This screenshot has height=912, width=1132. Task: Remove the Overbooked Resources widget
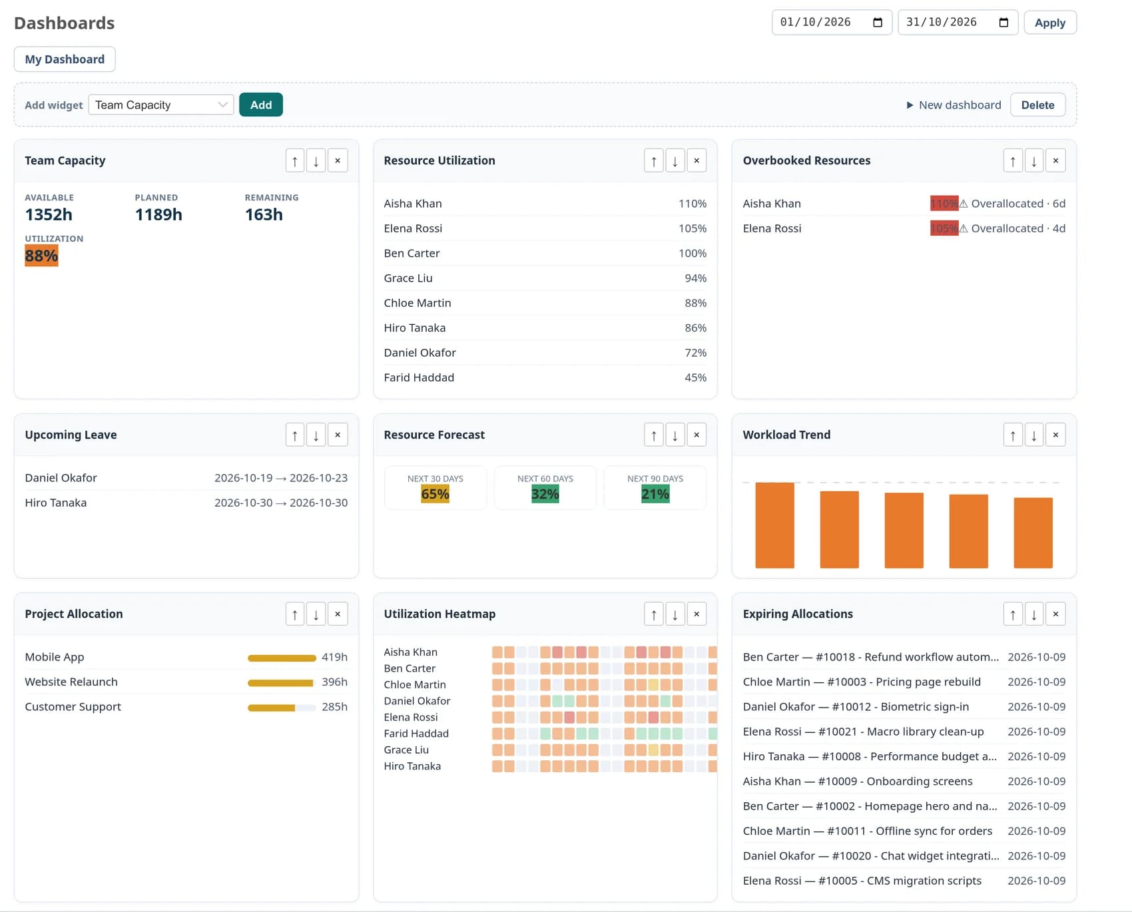pos(1055,160)
